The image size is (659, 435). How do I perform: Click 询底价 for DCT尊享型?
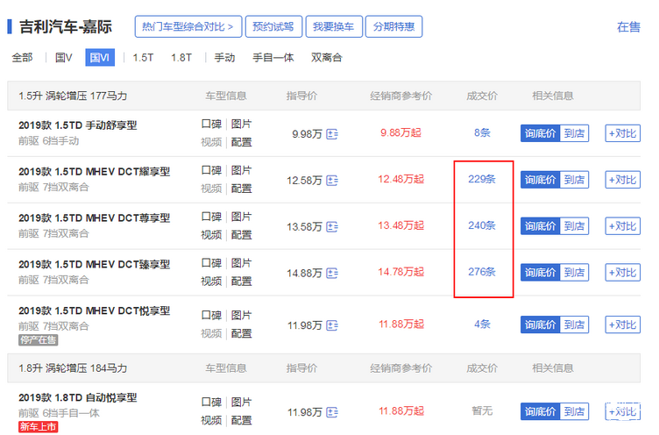[x=540, y=226]
